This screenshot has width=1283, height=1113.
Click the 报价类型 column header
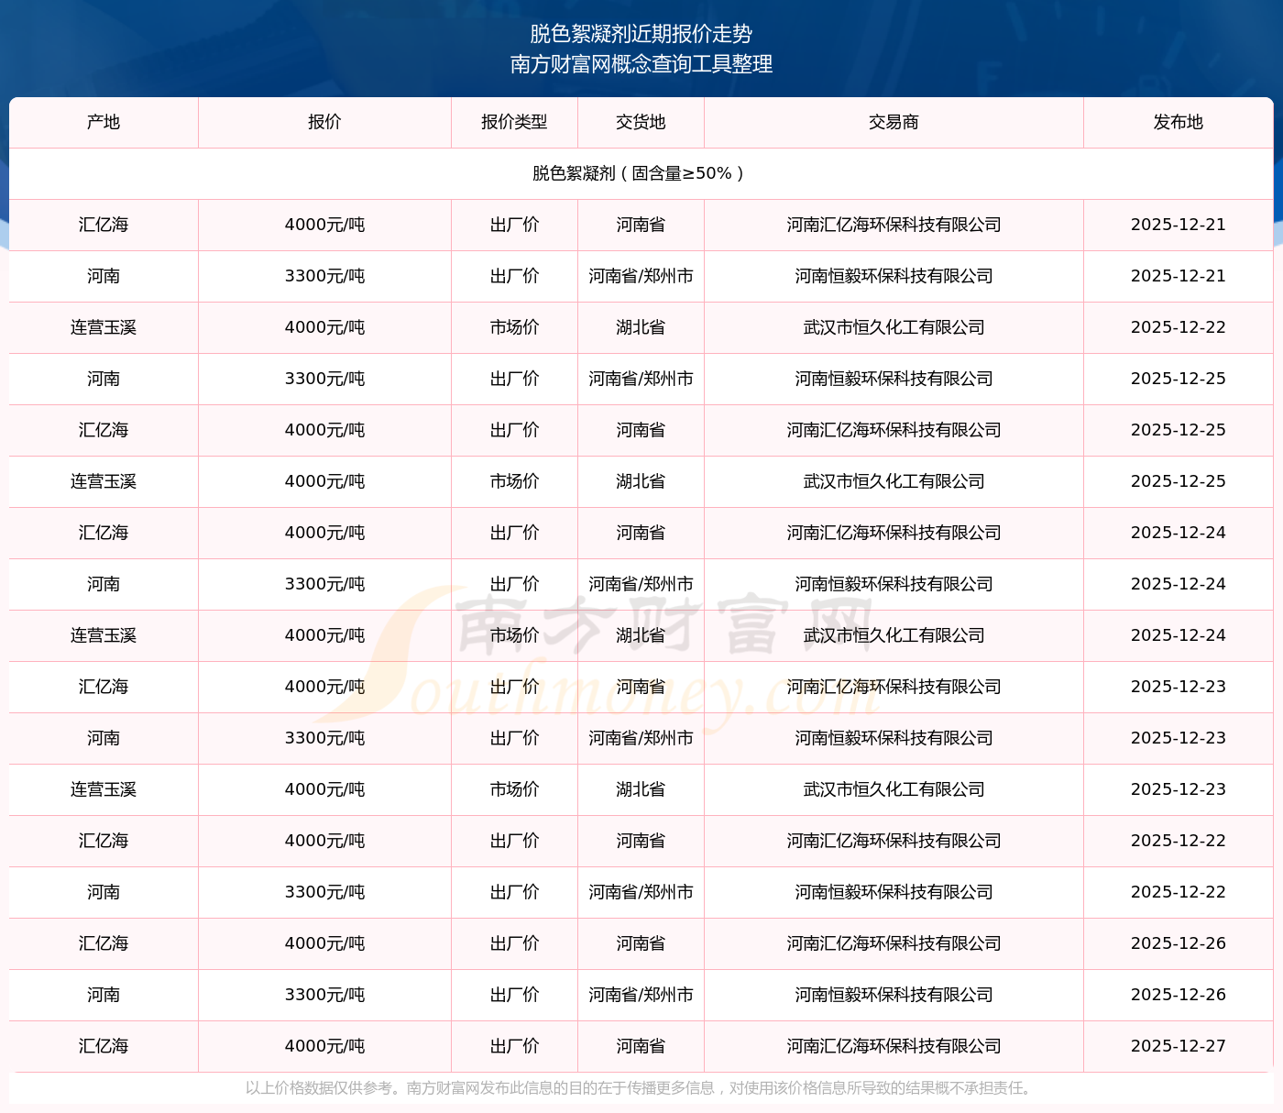tap(514, 122)
